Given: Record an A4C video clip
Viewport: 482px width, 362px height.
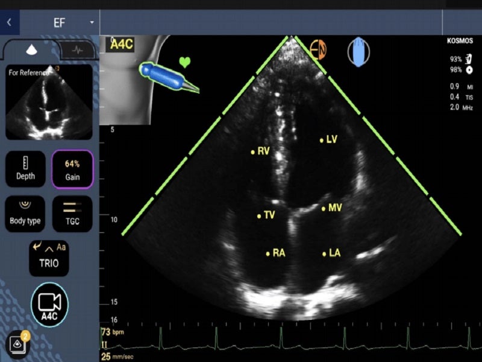Looking at the screenshot, I should click(x=49, y=305).
